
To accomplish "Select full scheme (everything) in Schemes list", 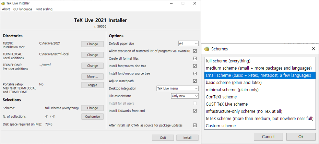I will [x=260, y=61].
